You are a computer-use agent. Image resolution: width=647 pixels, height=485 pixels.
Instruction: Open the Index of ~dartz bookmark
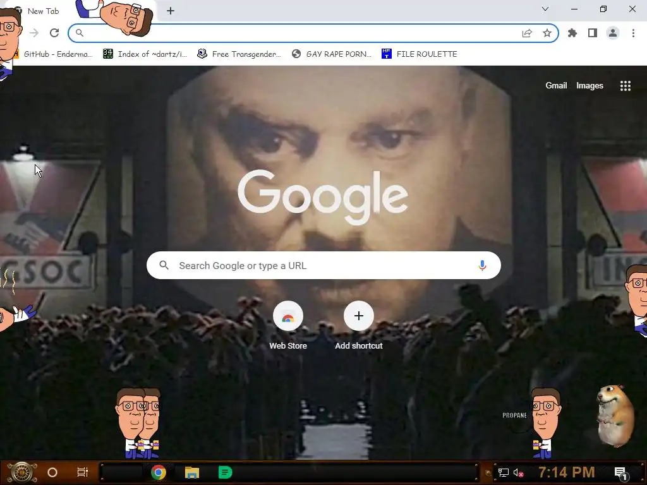pos(145,54)
